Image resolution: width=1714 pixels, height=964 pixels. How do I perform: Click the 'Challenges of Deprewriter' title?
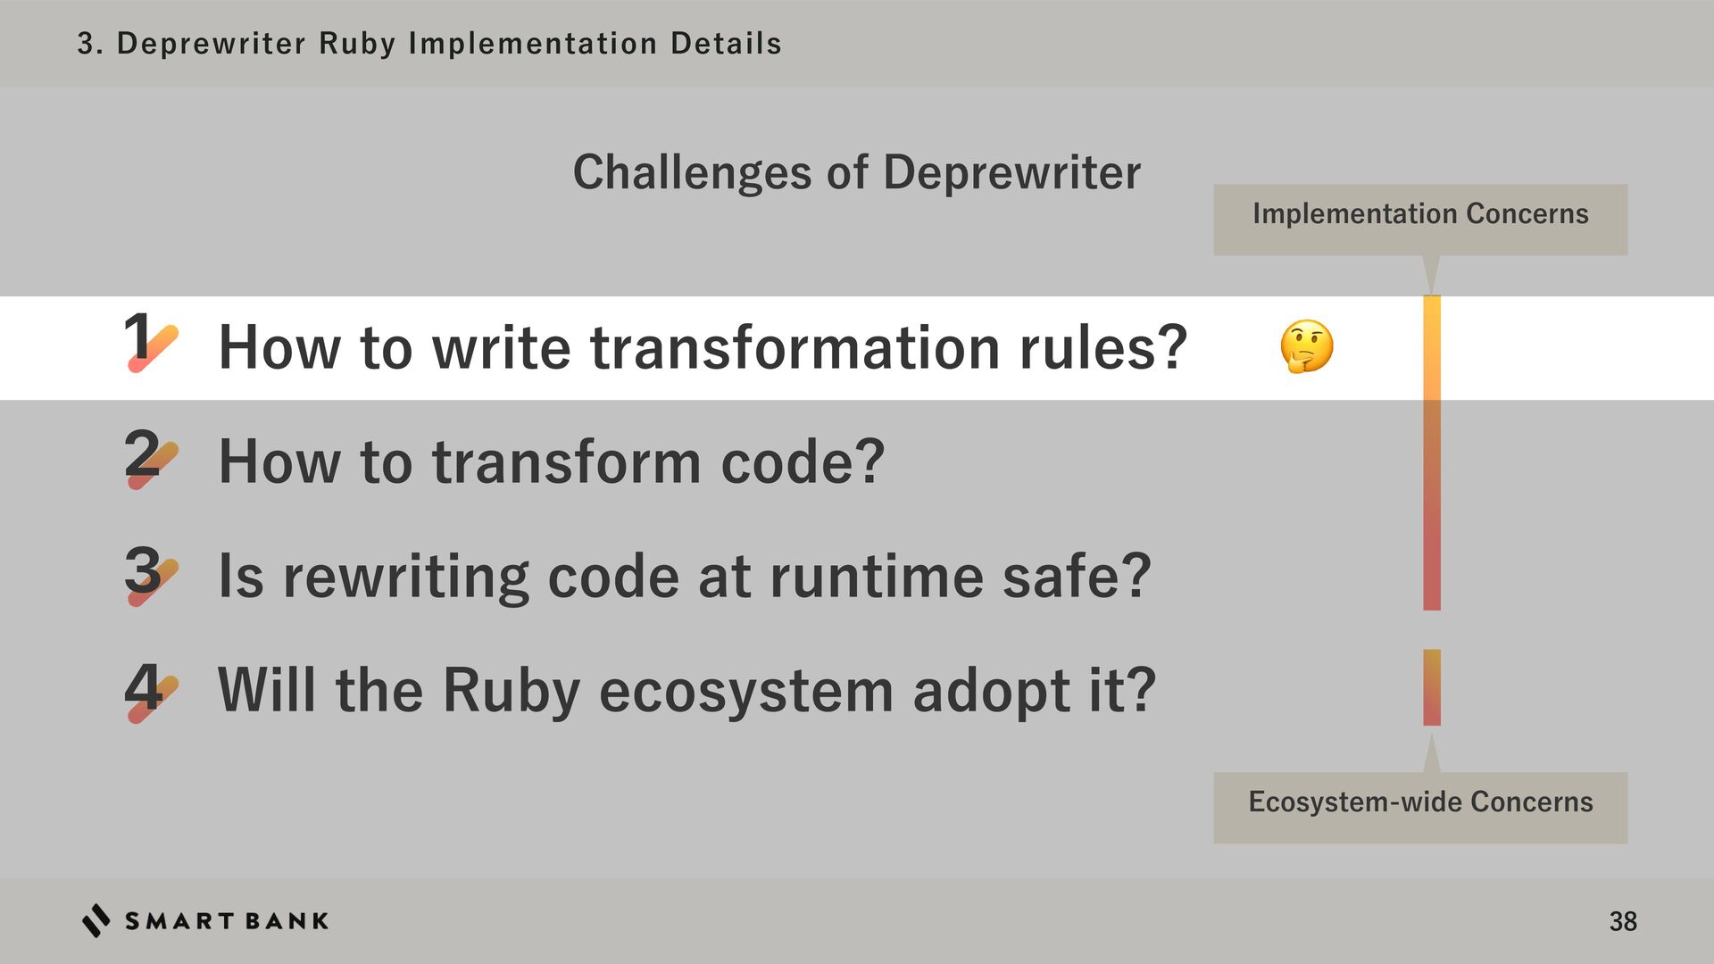point(857,172)
